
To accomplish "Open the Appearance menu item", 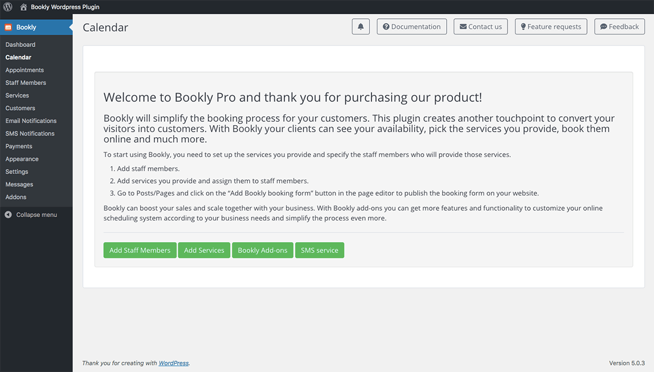I will pos(22,159).
